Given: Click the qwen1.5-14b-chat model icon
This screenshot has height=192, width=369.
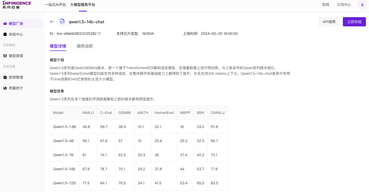Looking at the screenshot, I should pyautogui.click(x=61, y=22).
